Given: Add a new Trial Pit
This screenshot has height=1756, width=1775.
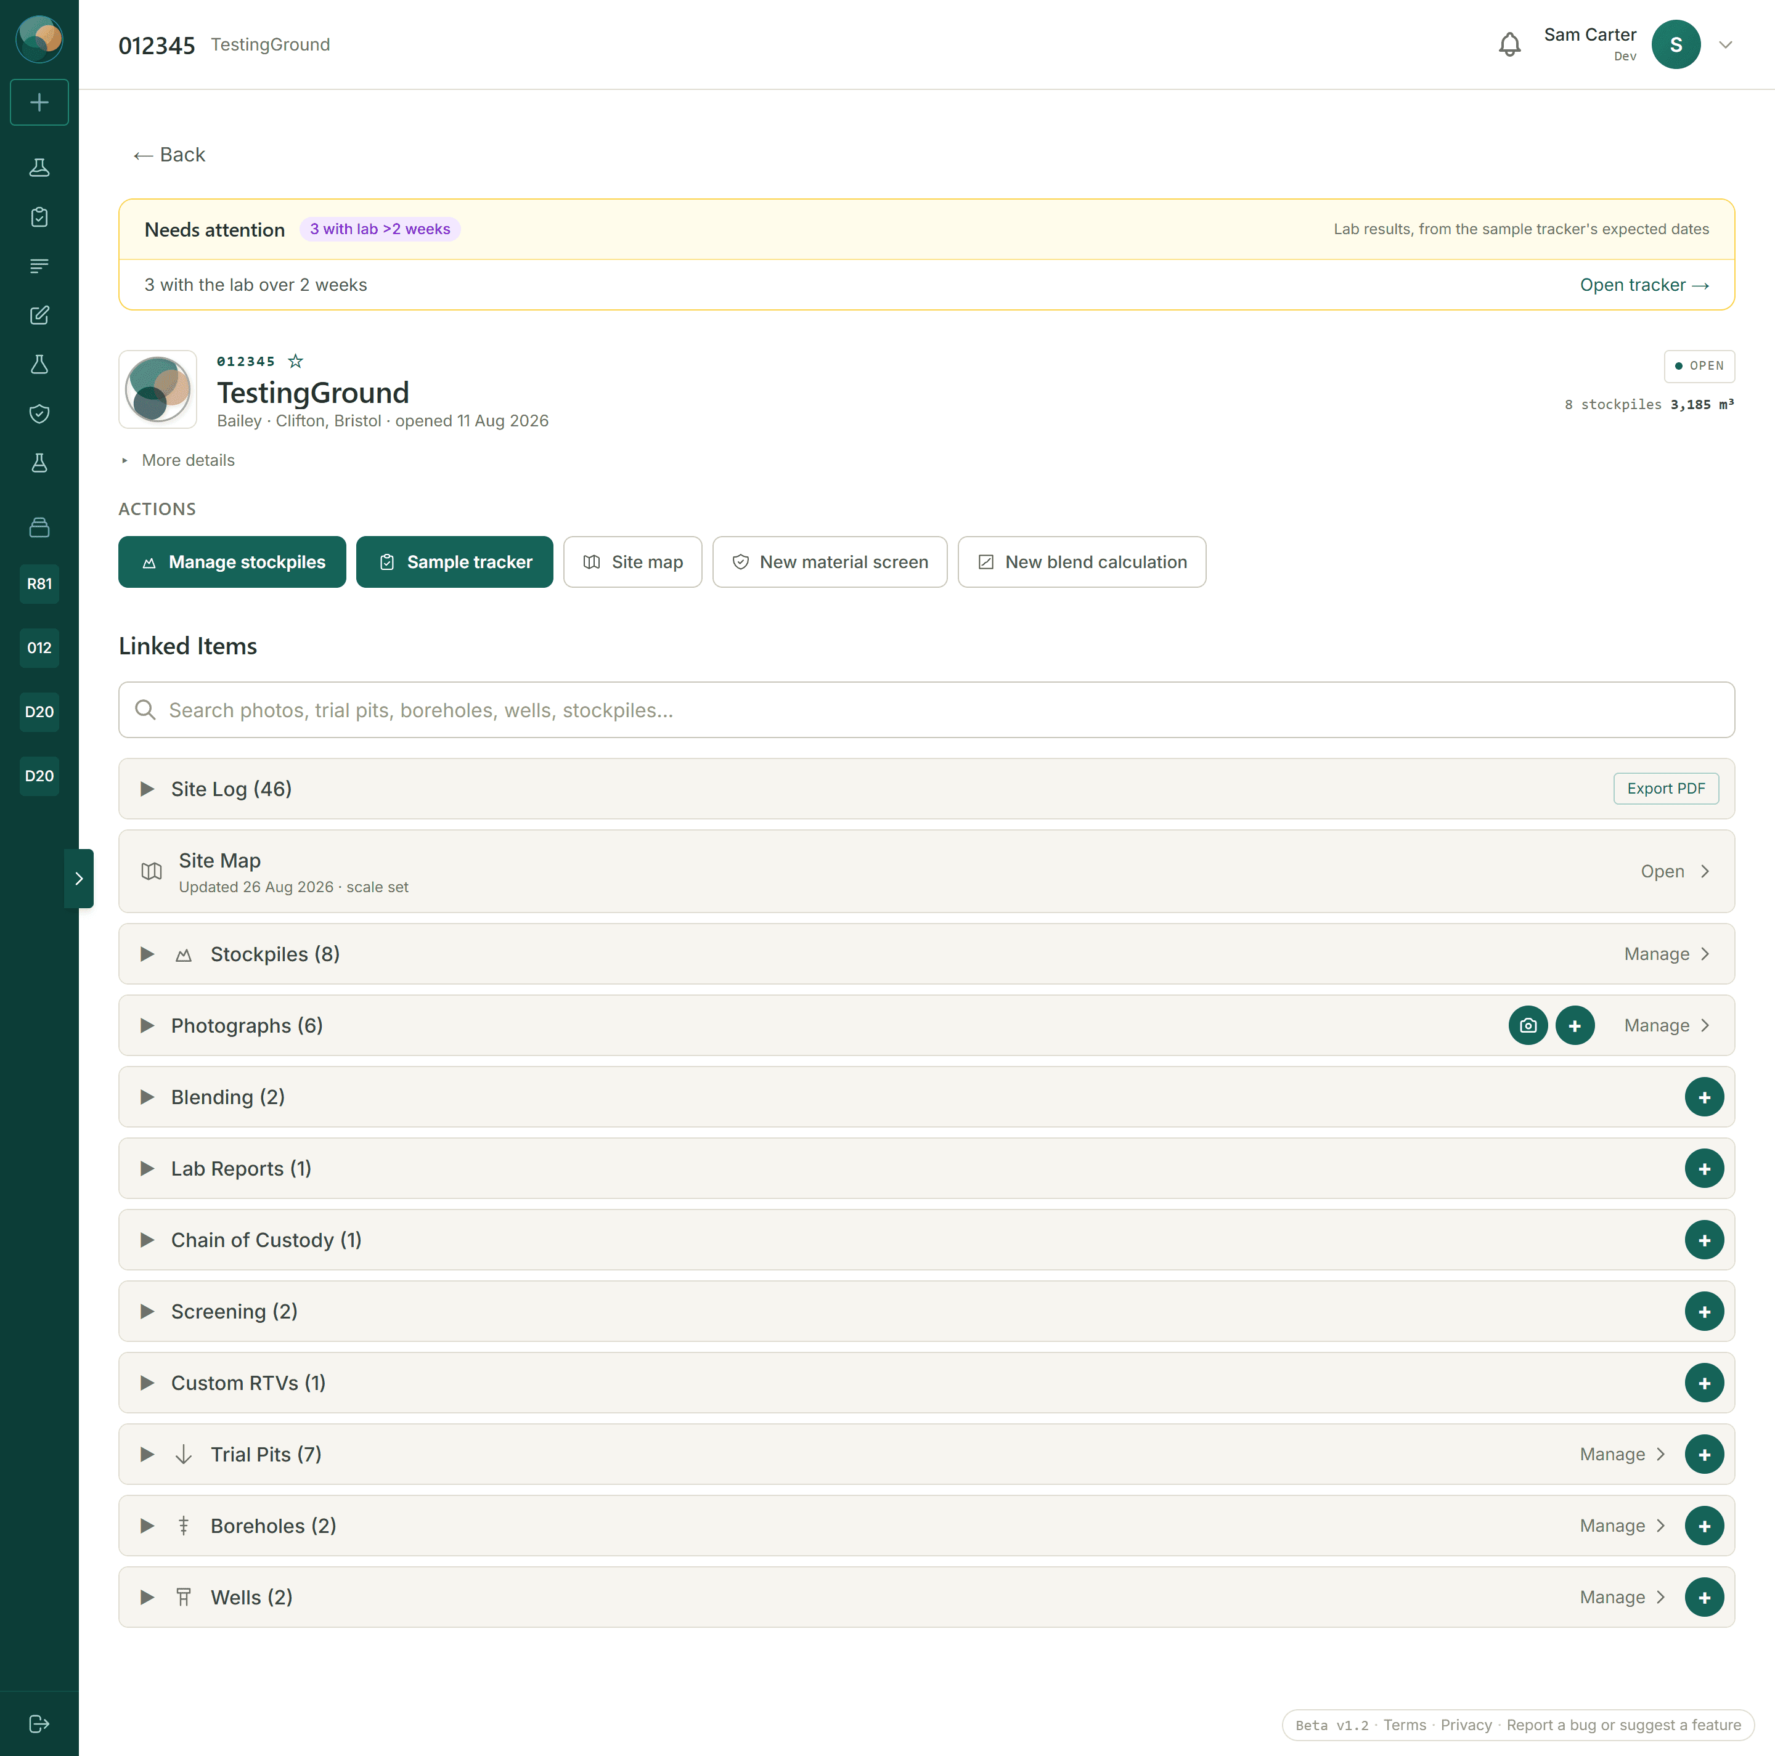Looking at the screenshot, I should [1704, 1454].
